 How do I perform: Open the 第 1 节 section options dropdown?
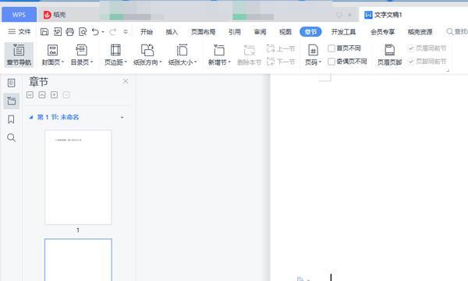pos(122,117)
